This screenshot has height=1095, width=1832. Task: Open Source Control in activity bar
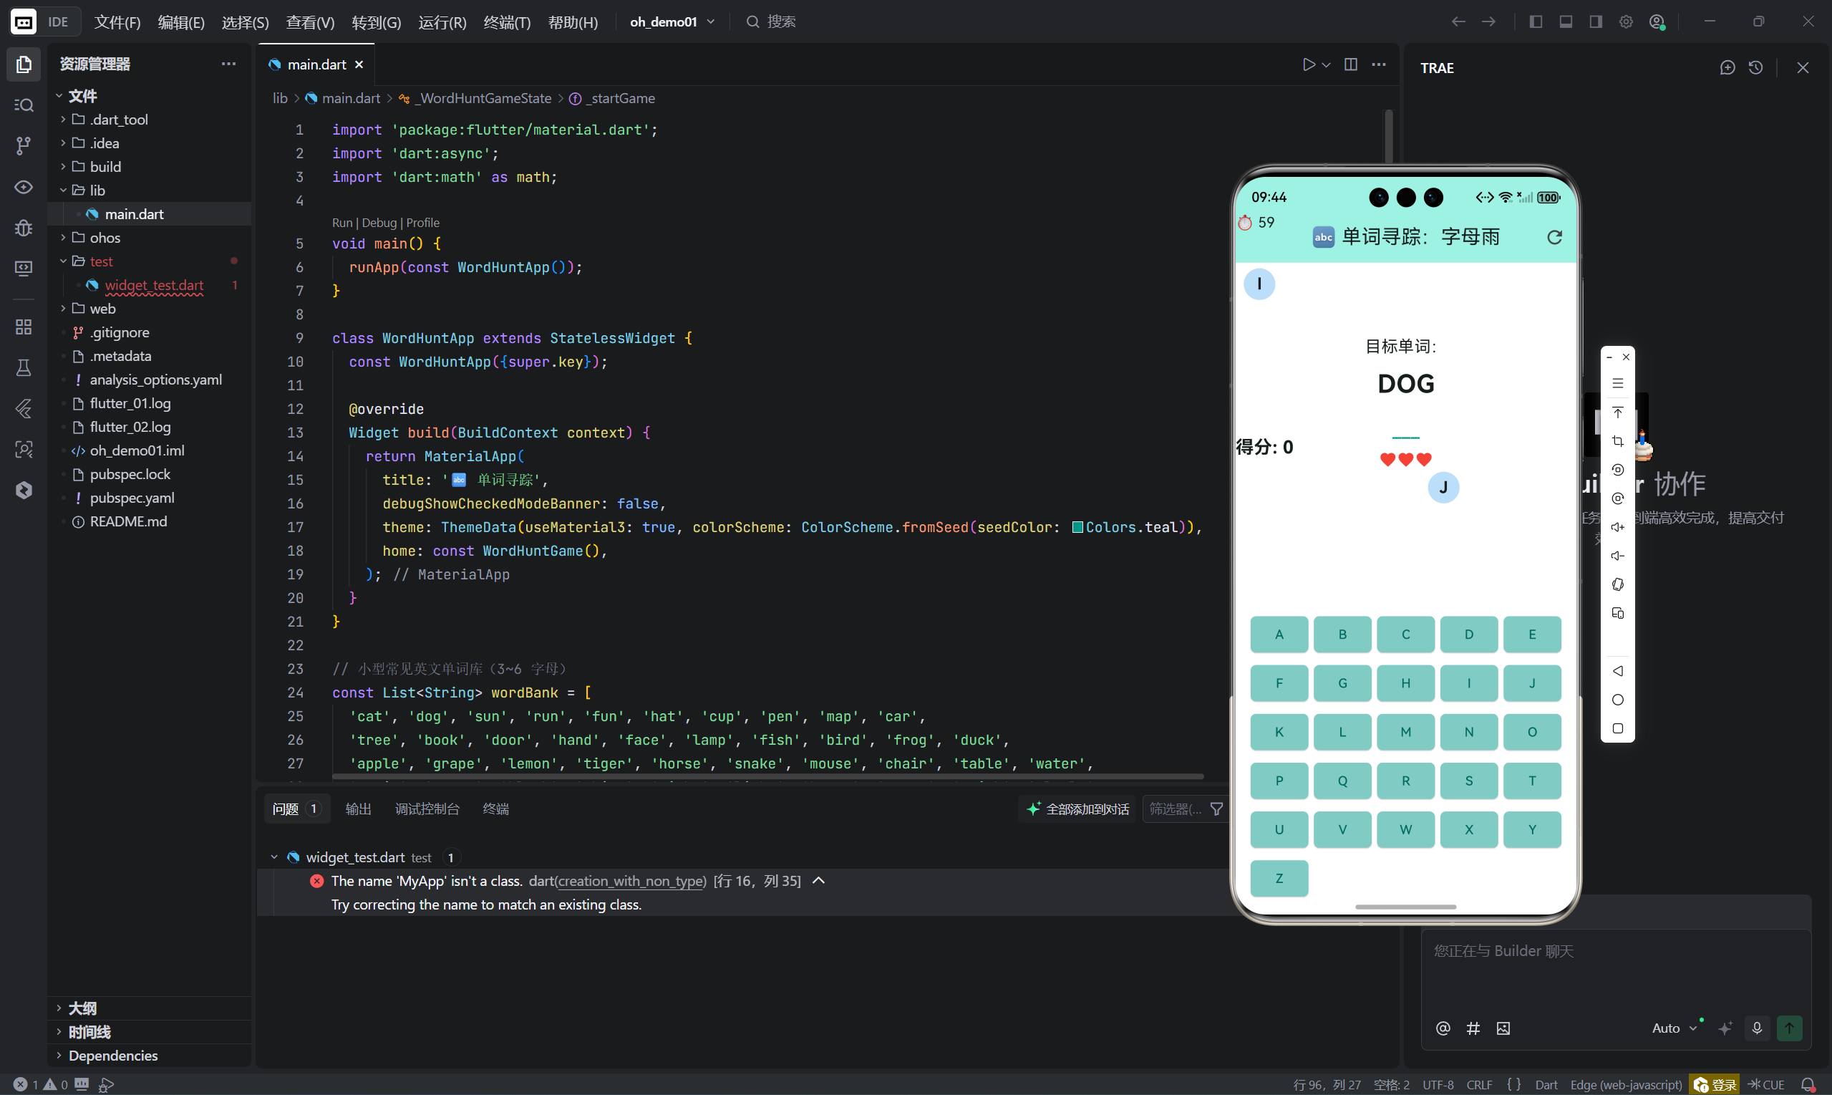coord(24,145)
